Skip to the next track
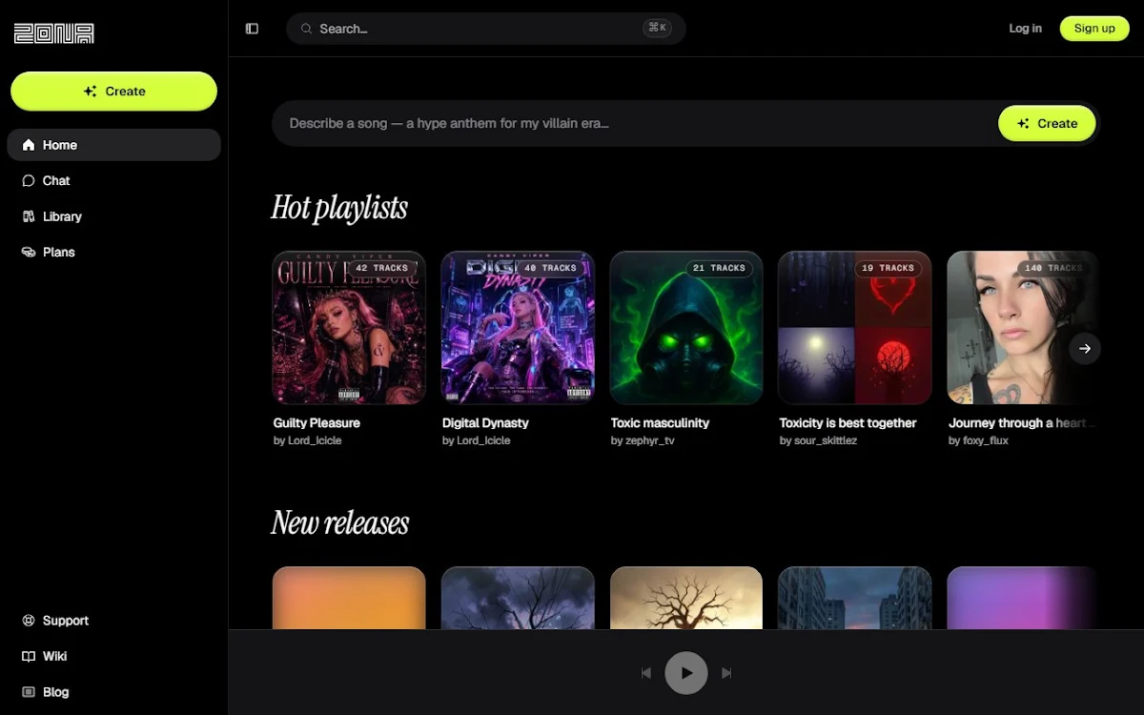 pyautogui.click(x=726, y=673)
